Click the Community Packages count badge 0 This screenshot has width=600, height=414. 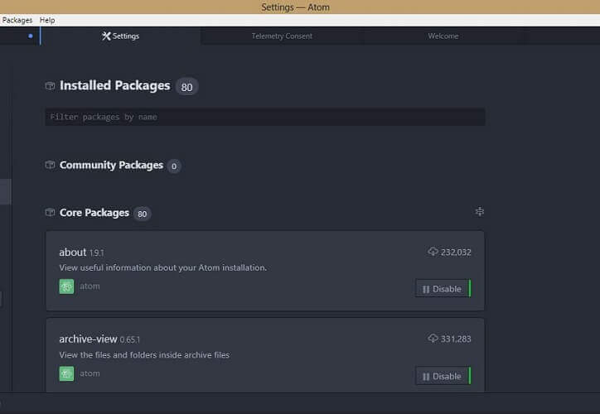pos(174,166)
